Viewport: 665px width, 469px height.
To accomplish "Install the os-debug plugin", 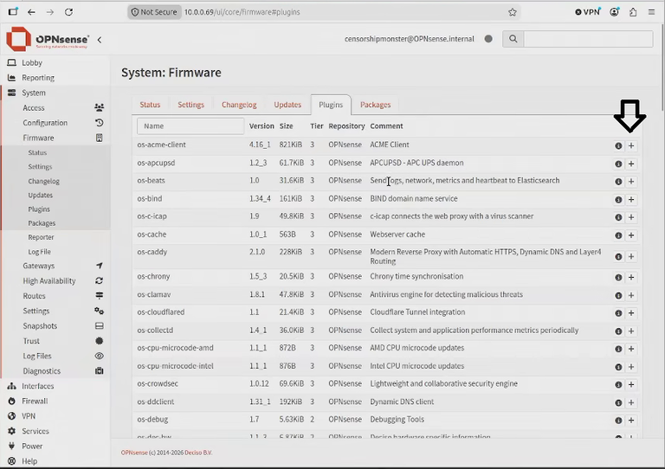I will 631,421.
